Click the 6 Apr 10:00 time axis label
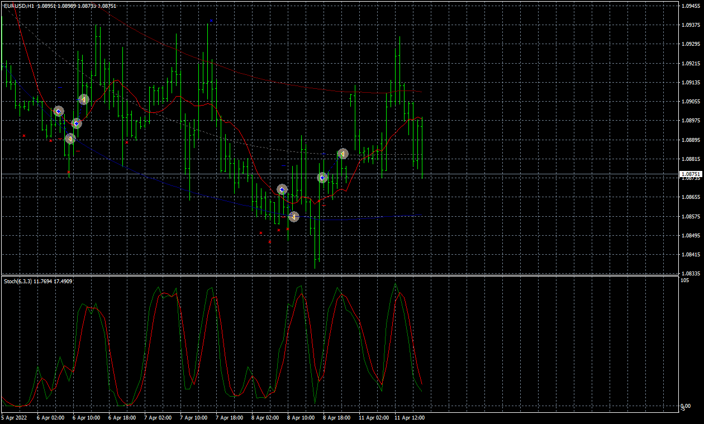The height and width of the screenshot is (424, 704). 86,417
